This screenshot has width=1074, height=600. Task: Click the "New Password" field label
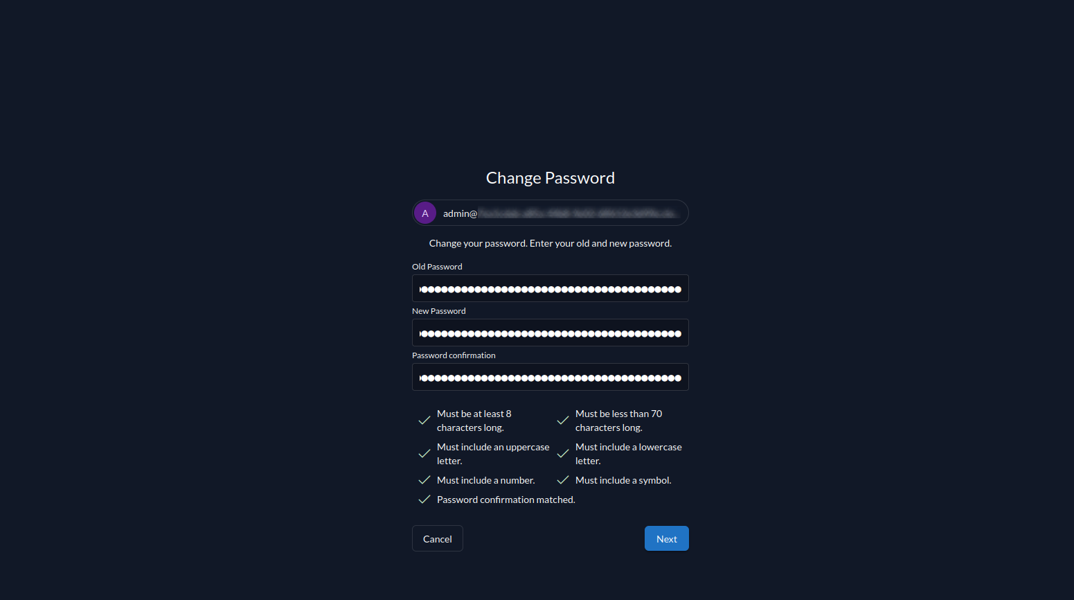click(x=439, y=311)
